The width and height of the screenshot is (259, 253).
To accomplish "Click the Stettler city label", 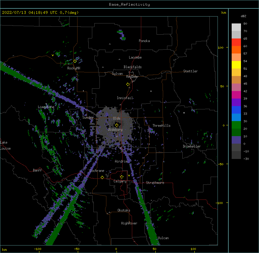I will coord(190,71).
